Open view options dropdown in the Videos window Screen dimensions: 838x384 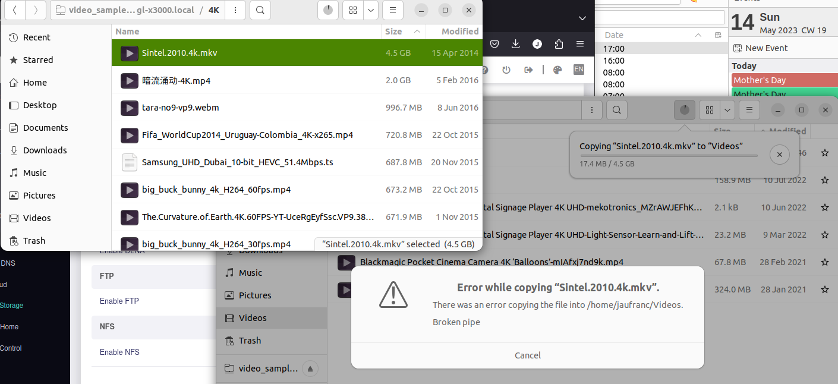pyautogui.click(x=727, y=110)
